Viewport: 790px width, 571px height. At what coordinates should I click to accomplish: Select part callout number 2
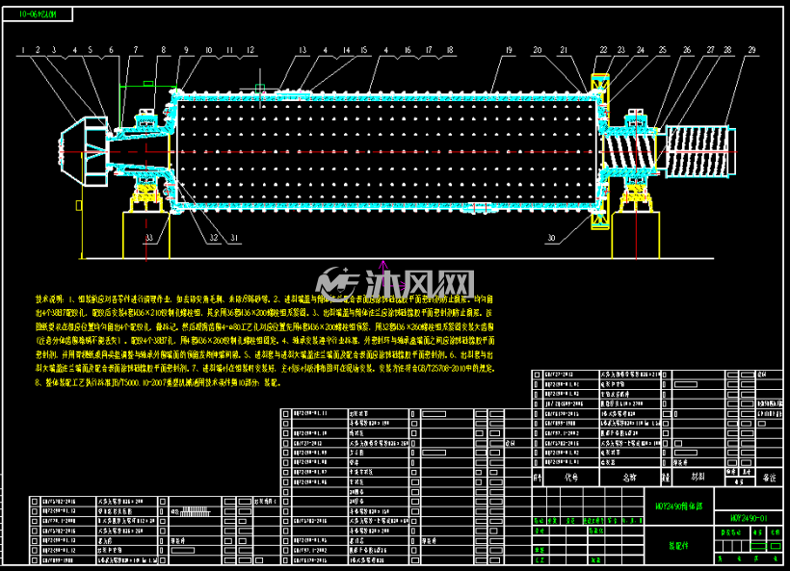point(38,50)
